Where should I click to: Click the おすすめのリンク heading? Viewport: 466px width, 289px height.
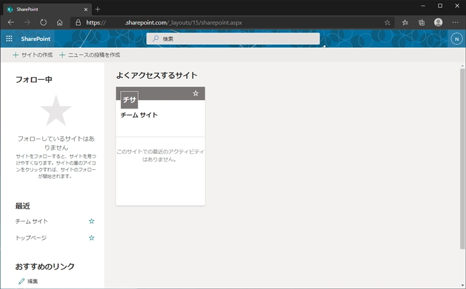(45, 266)
